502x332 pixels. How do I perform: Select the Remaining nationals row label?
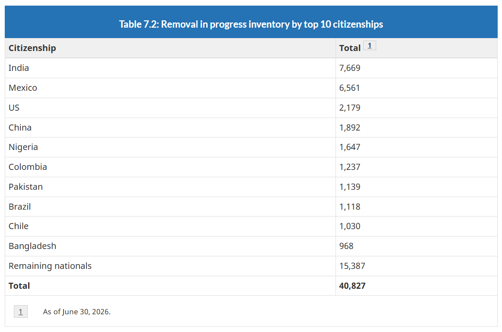click(x=50, y=266)
